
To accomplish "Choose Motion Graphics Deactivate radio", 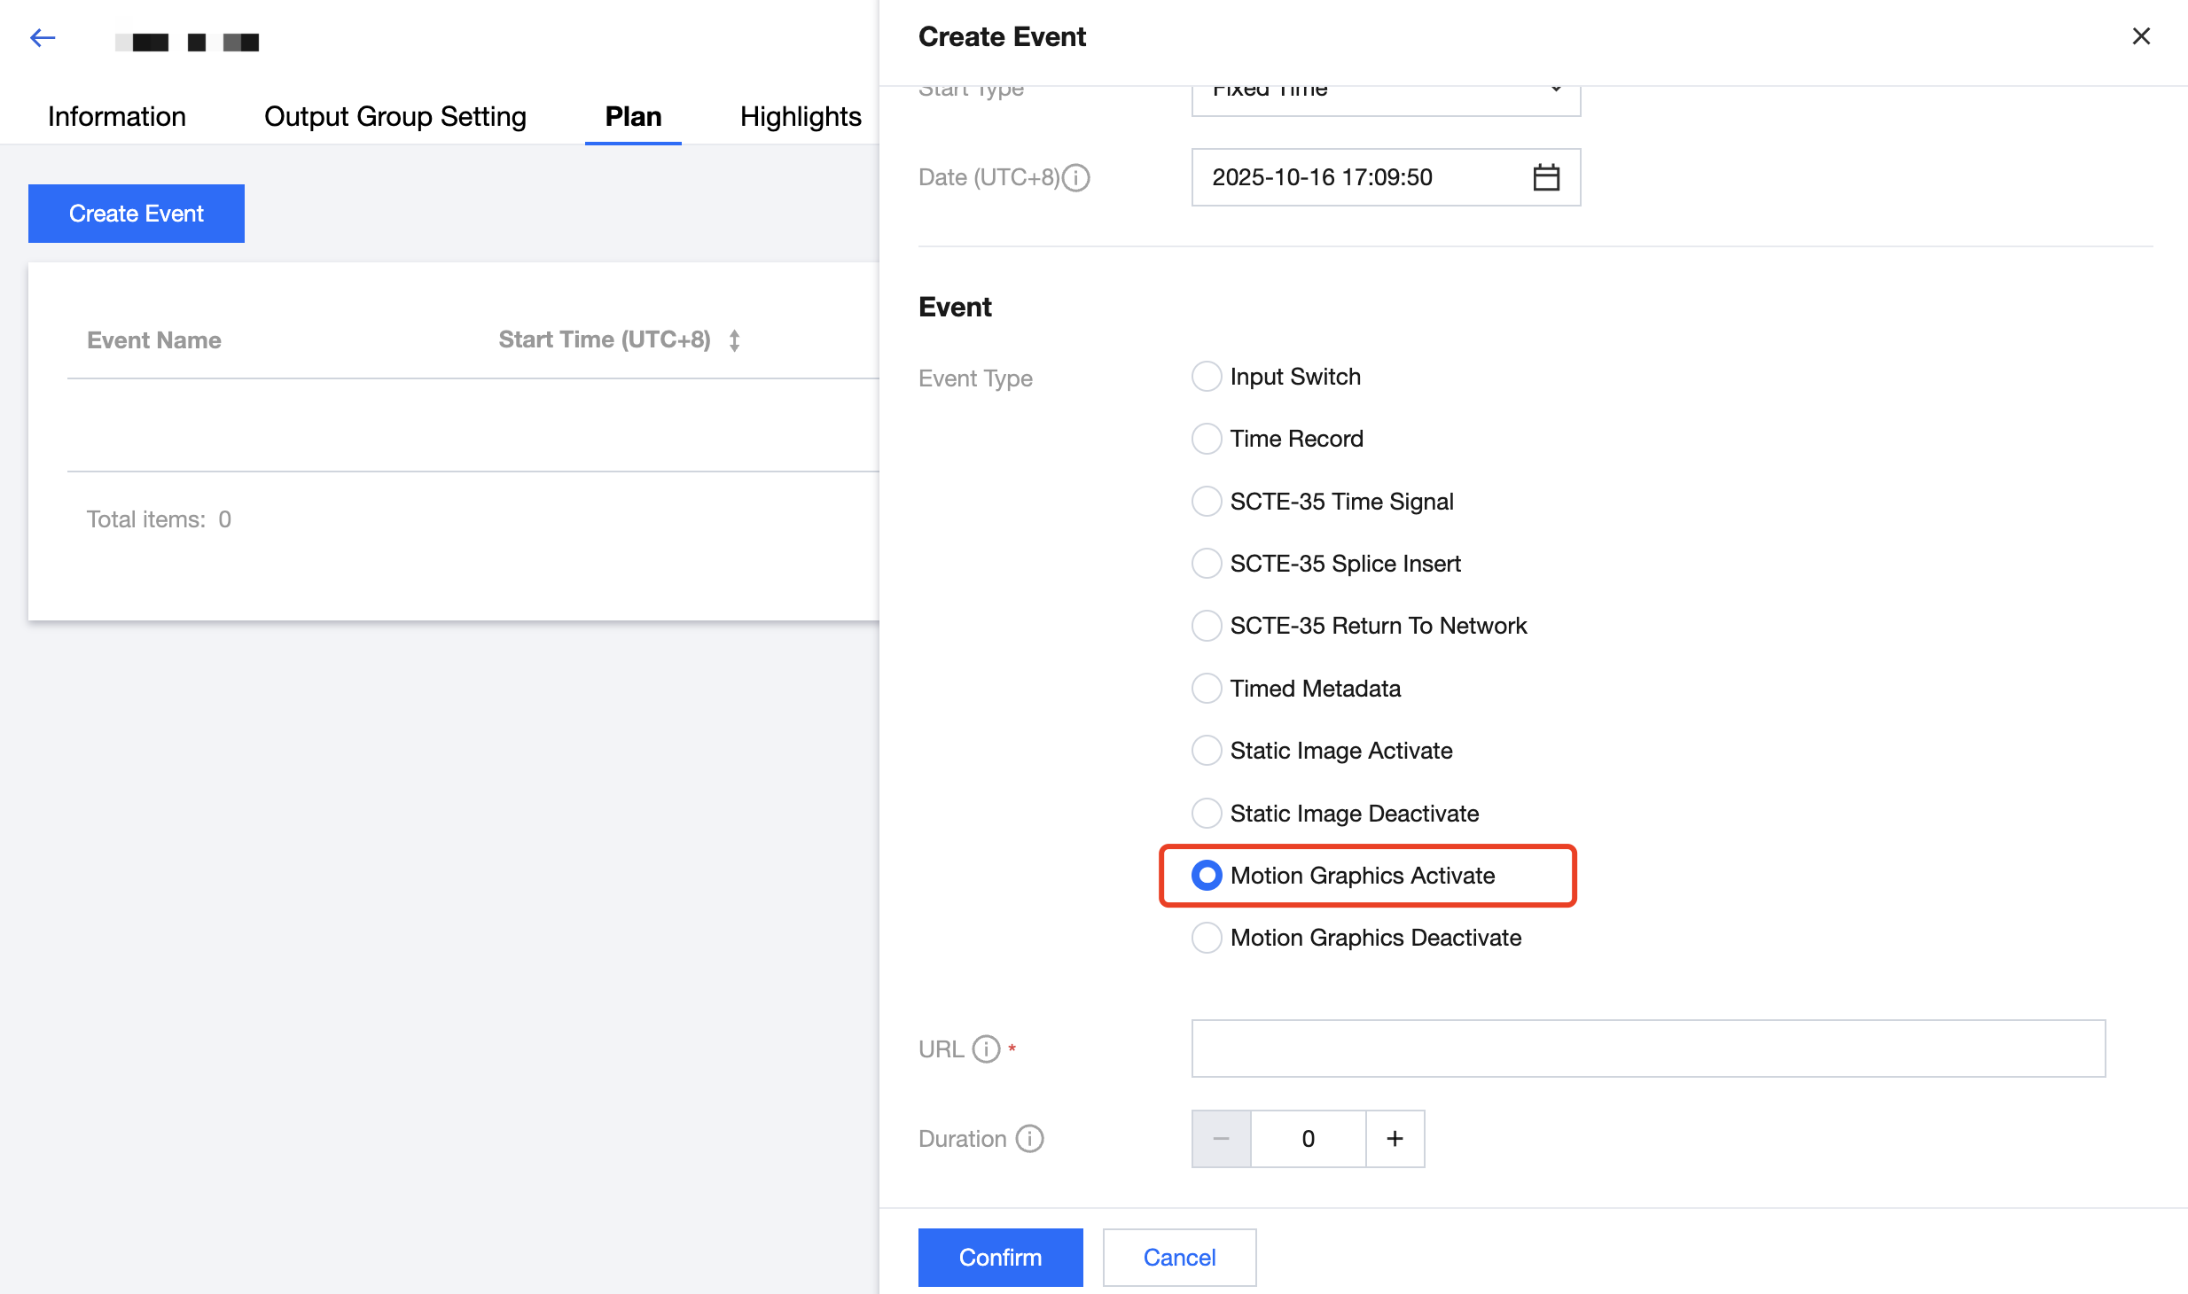I will [1207, 938].
